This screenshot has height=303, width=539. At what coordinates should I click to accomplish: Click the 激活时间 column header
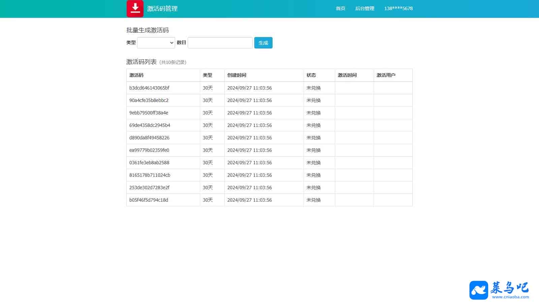pyautogui.click(x=347, y=75)
